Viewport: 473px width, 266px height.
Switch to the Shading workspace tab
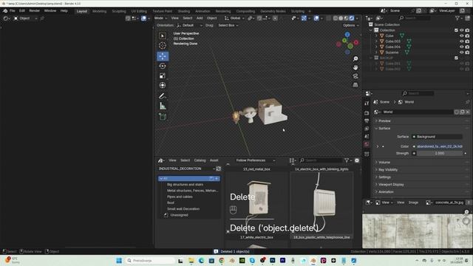[x=183, y=11]
